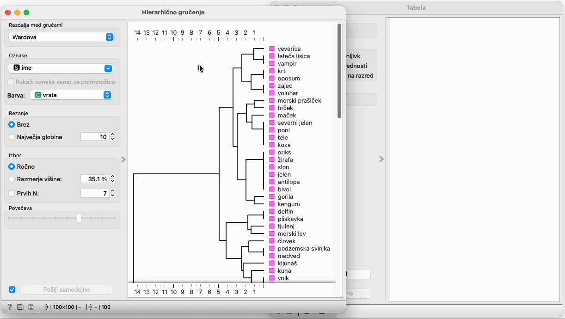The height and width of the screenshot is (319, 565).
Task: Click the save image icon in status bar
Action: [20, 307]
